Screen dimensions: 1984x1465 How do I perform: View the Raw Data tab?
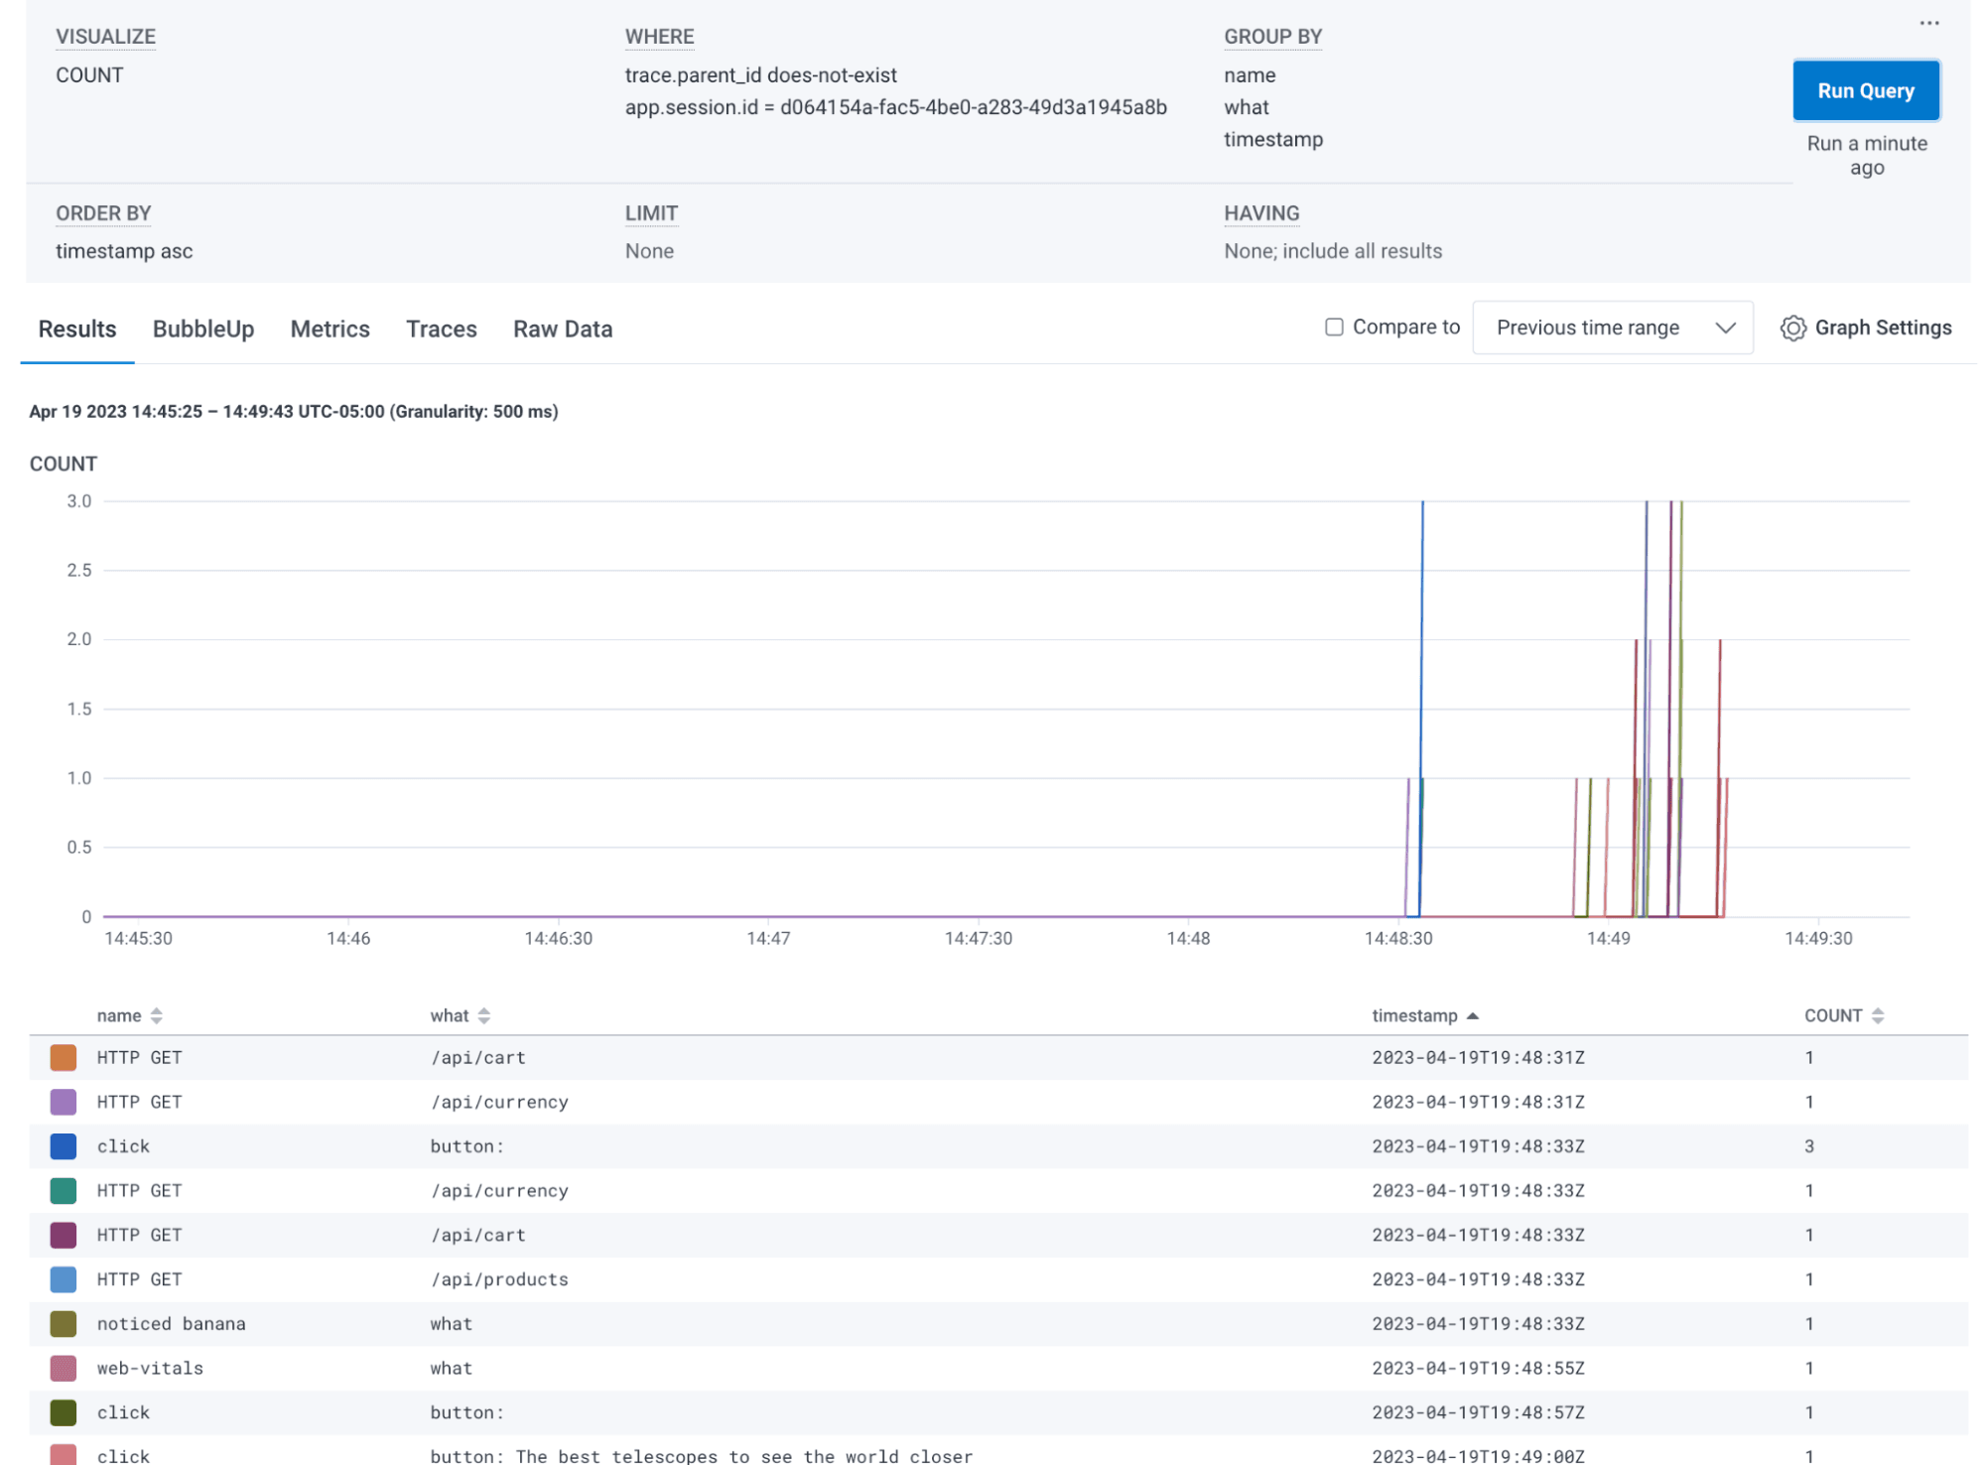562,329
